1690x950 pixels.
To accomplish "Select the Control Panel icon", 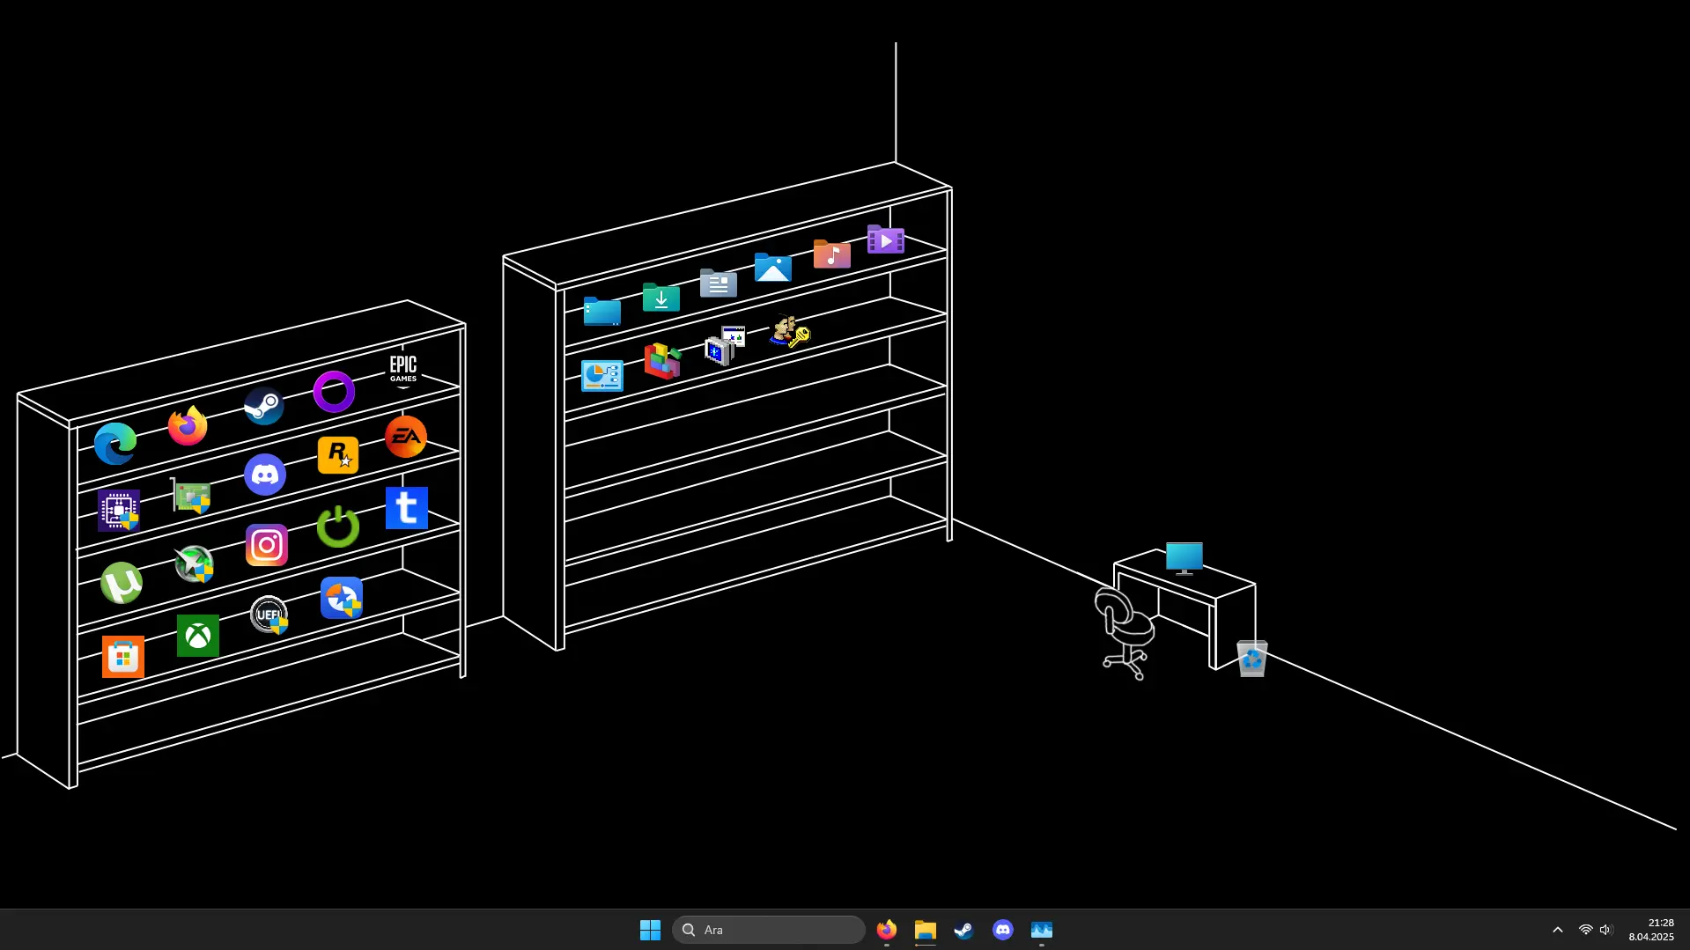I will 602,376.
